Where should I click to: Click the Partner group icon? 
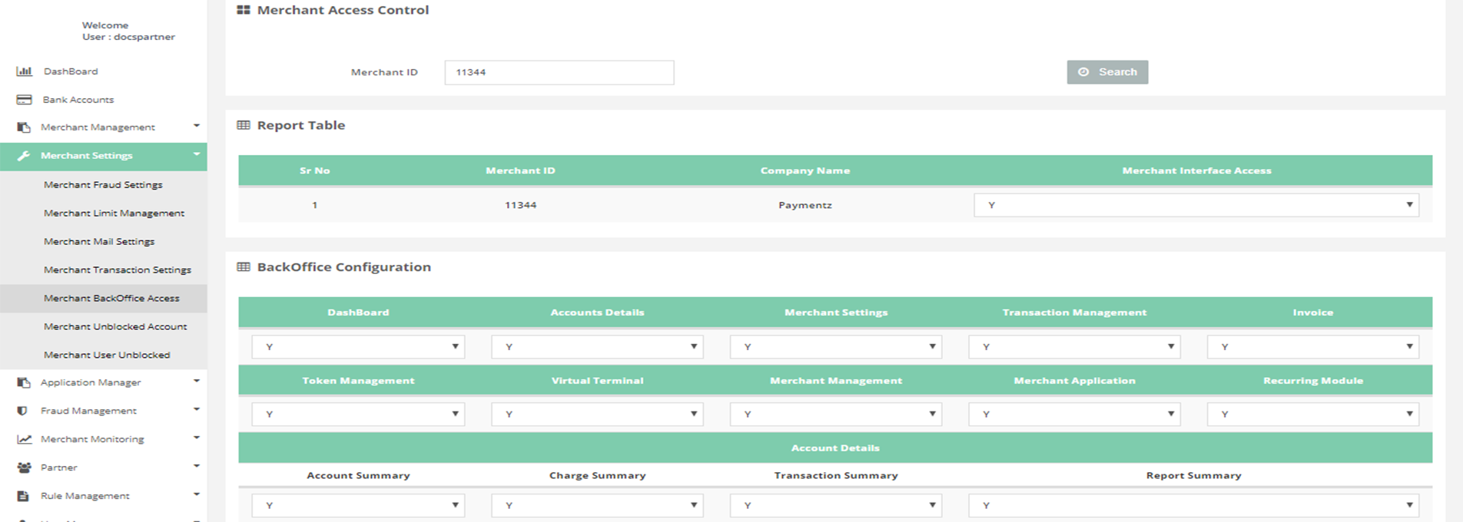(x=25, y=467)
